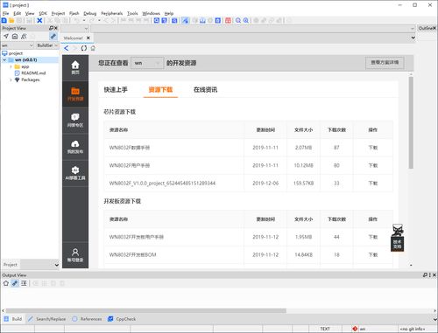Open the SDK menu
The height and width of the screenshot is (333, 438).
click(43, 13)
